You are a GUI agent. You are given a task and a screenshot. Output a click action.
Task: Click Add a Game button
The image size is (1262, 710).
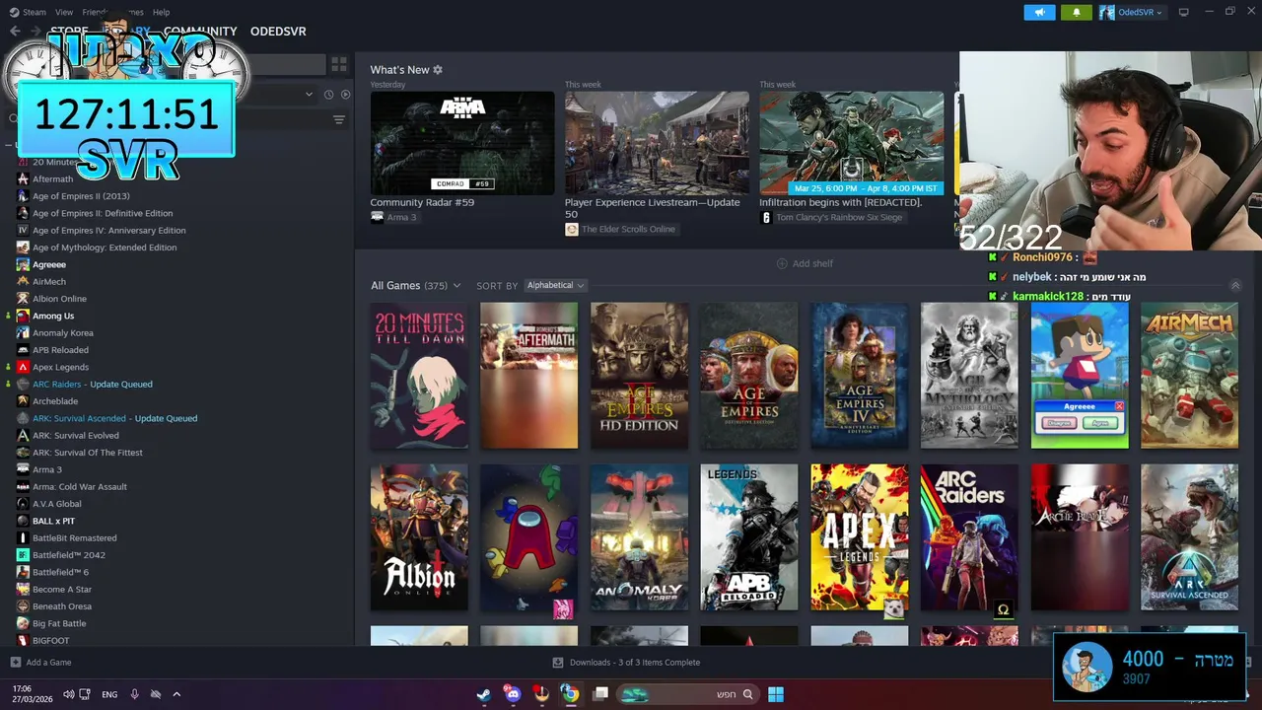[40, 663]
